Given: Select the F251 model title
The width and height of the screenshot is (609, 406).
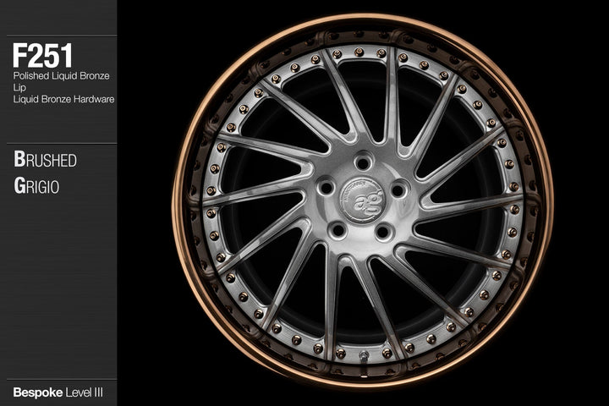Looking at the screenshot, I should (x=41, y=57).
